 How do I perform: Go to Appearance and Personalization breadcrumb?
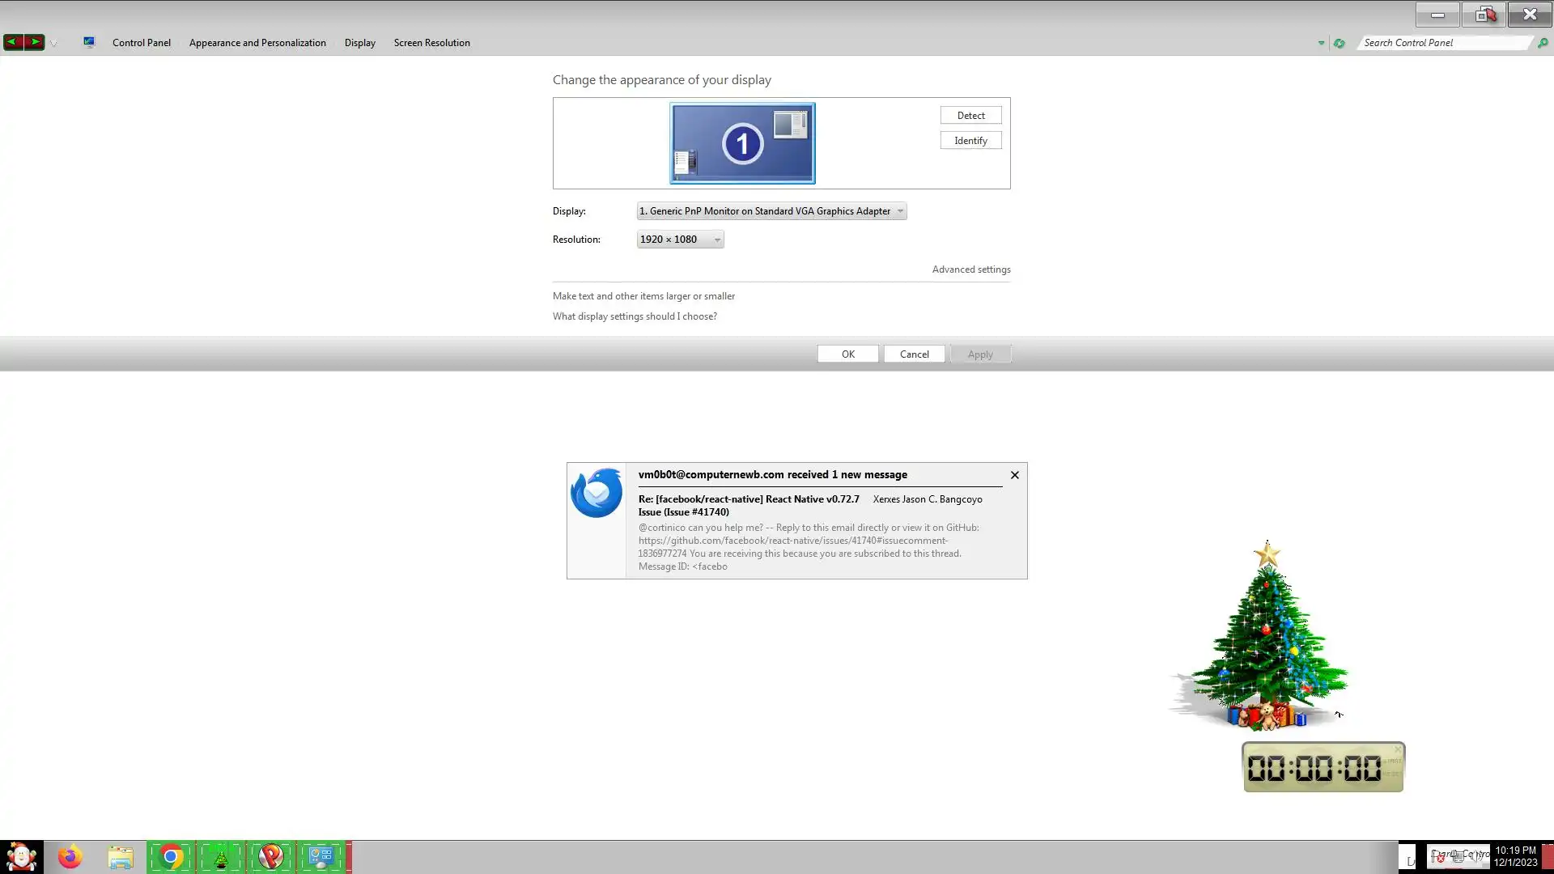tap(257, 43)
